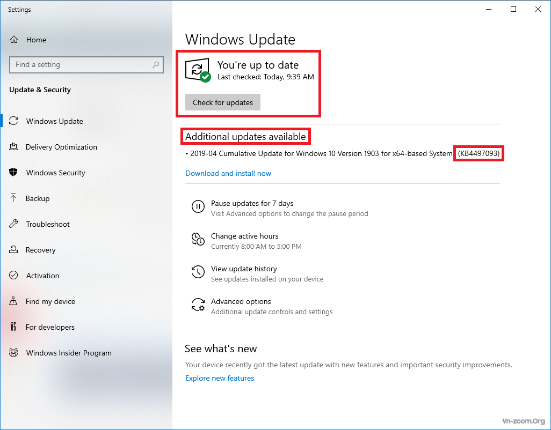Click the Find my device icon

pyautogui.click(x=13, y=301)
